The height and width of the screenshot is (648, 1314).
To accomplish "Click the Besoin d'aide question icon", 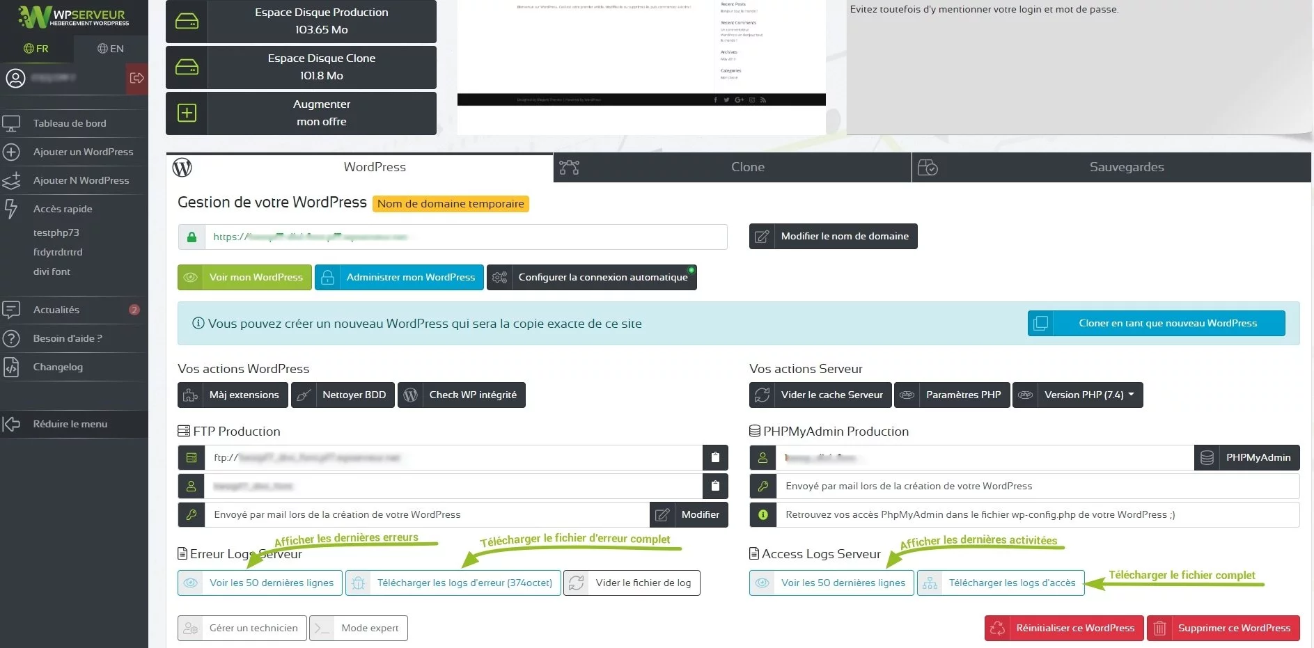I will pyautogui.click(x=11, y=338).
